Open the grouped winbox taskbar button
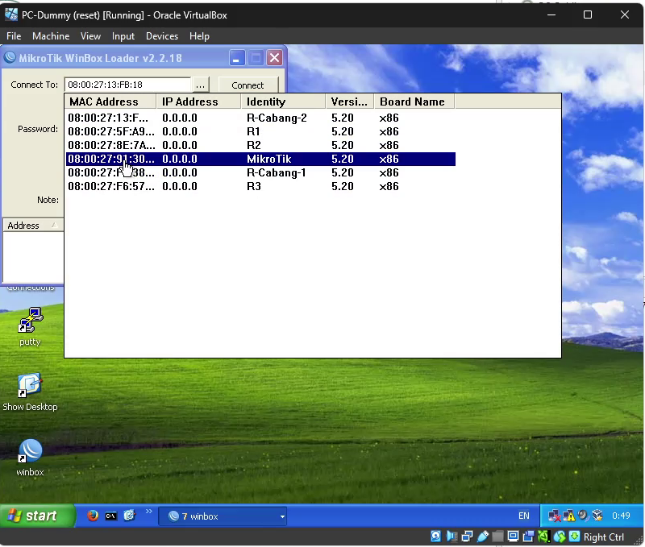 pos(223,516)
